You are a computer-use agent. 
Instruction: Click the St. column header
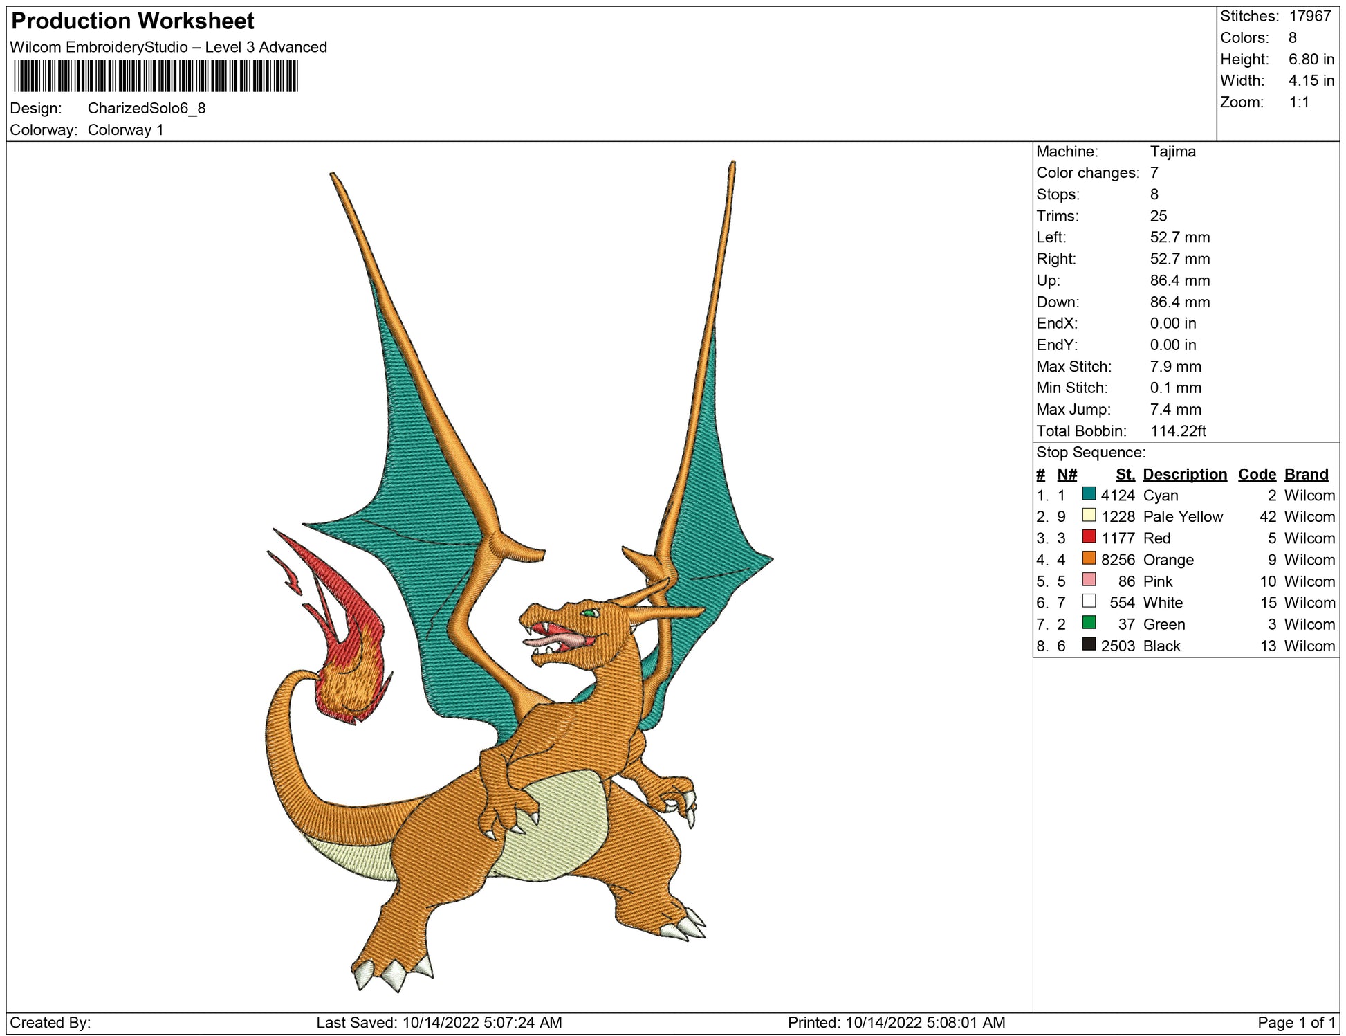pos(1125,474)
